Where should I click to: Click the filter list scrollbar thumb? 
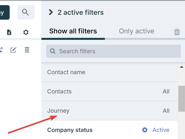(x=181, y=99)
